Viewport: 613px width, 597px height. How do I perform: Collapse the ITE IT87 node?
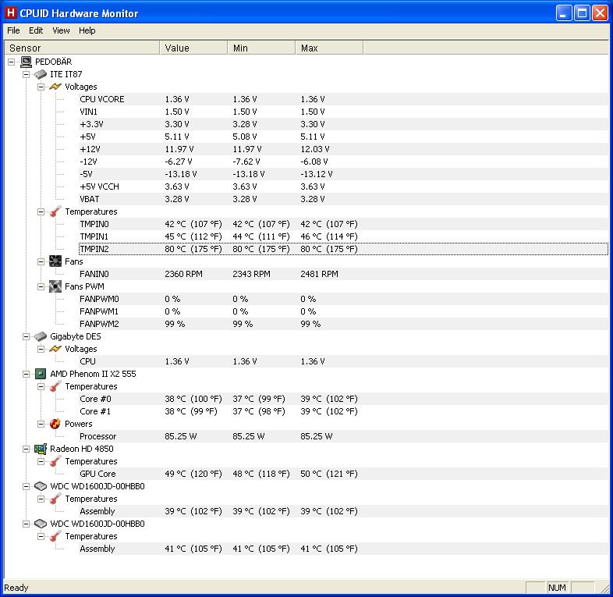click(x=27, y=74)
